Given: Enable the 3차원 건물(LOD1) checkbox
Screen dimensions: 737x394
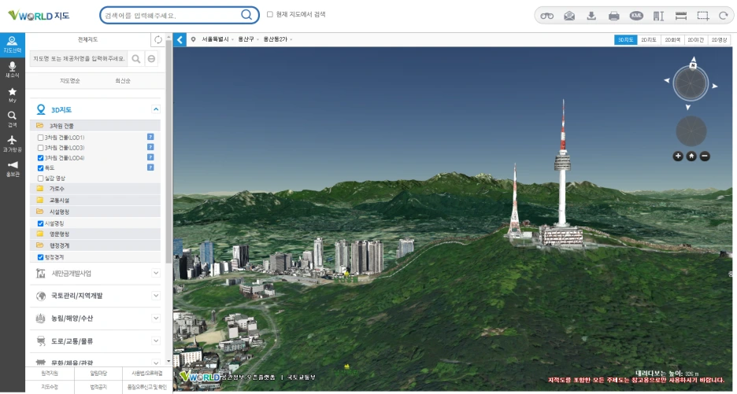Looking at the screenshot, I should point(40,138).
